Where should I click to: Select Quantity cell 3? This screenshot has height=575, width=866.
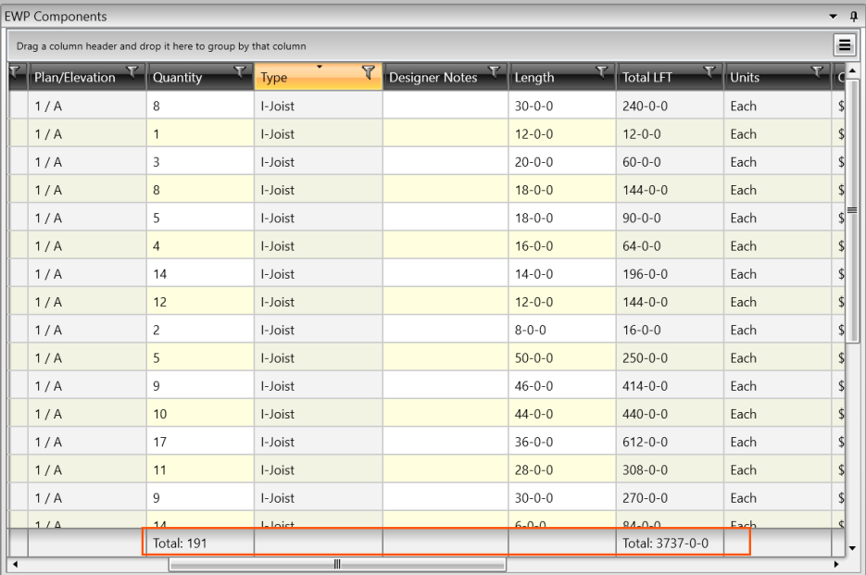tap(200, 162)
